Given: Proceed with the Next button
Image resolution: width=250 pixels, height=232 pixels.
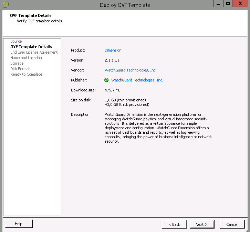Looking at the screenshot, I should 201,224.
